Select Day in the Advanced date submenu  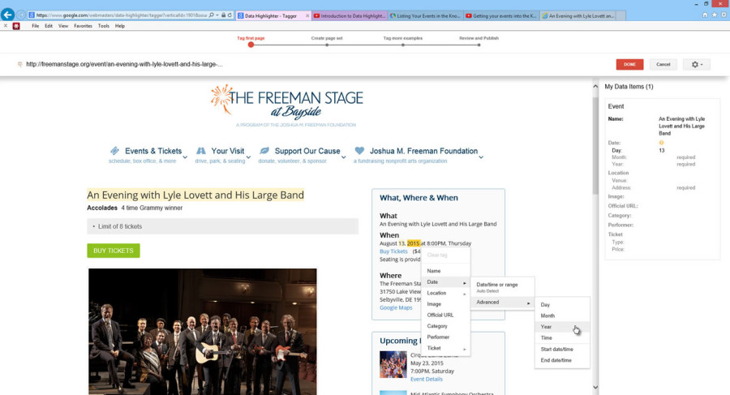coord(562,305)
